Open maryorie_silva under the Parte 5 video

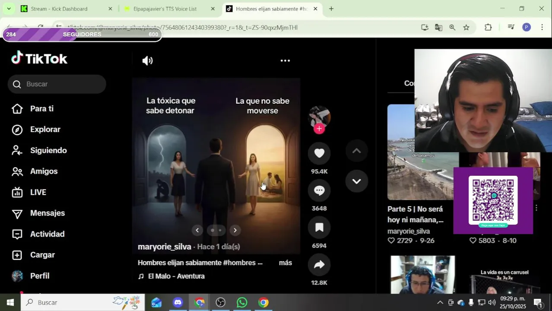(x=409, y=231)
